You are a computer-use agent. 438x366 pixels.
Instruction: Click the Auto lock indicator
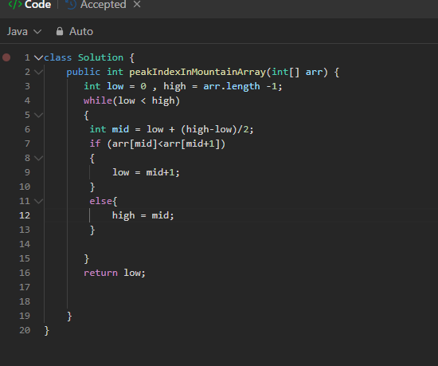tap(75, 31)
